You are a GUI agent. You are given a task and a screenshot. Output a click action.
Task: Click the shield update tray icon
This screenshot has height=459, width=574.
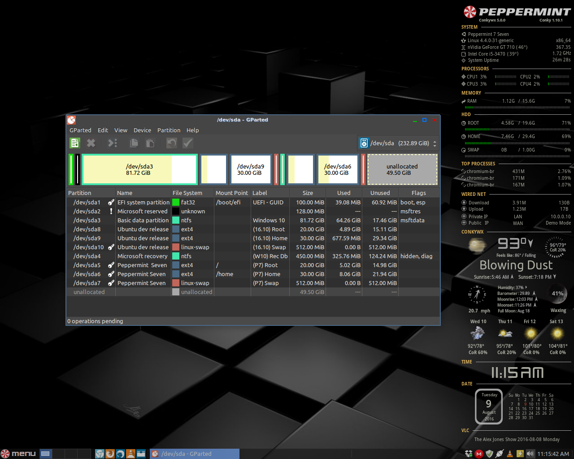(489, 454)
